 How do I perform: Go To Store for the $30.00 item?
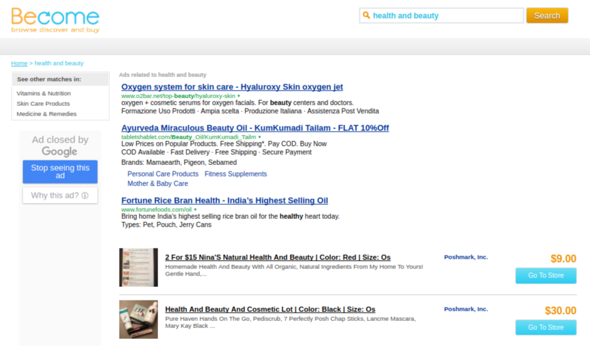coord(546,327)
